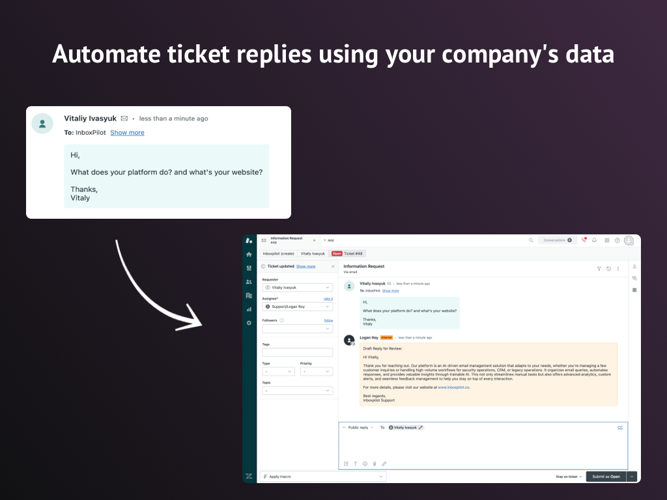Open the Home view in the sidebar

[x=249, y=255]
